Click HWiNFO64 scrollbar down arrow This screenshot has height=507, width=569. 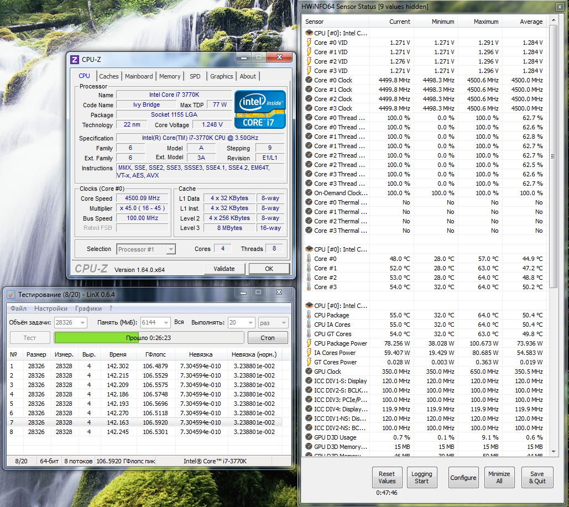pyautogui.click(x=553, y=452)
